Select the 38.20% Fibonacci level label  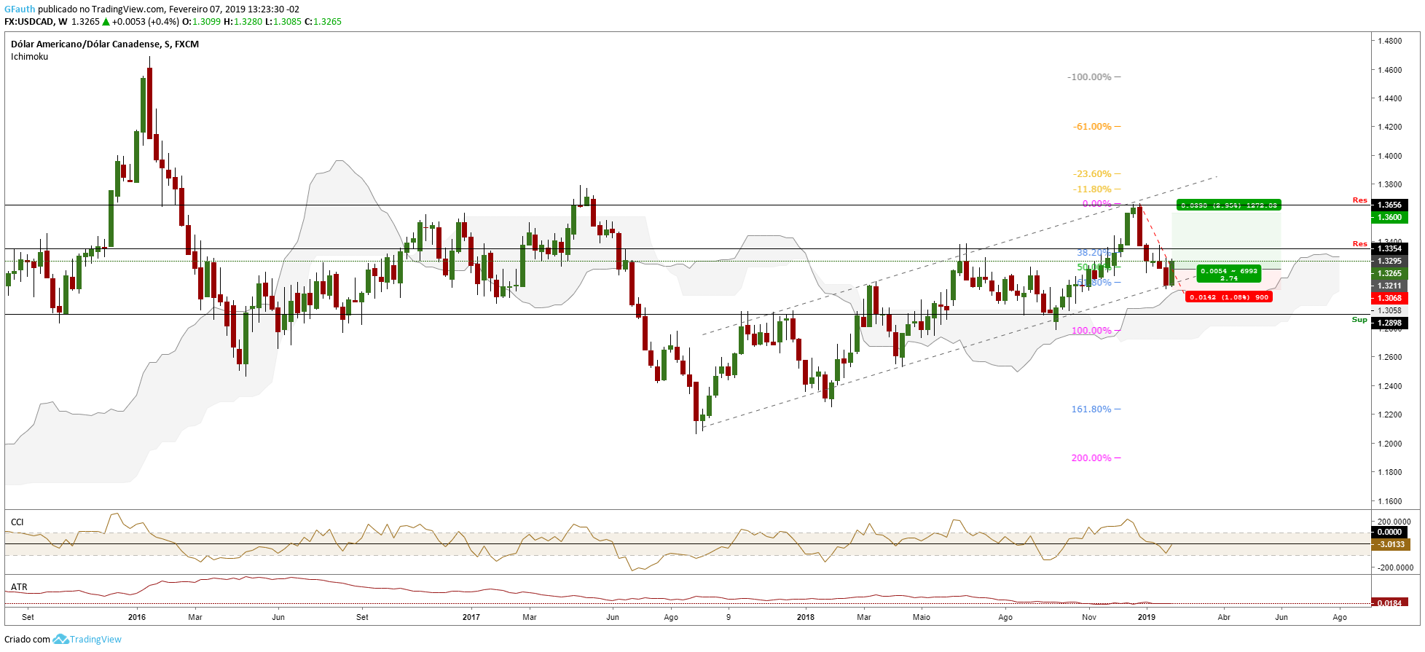(1094, 253)
